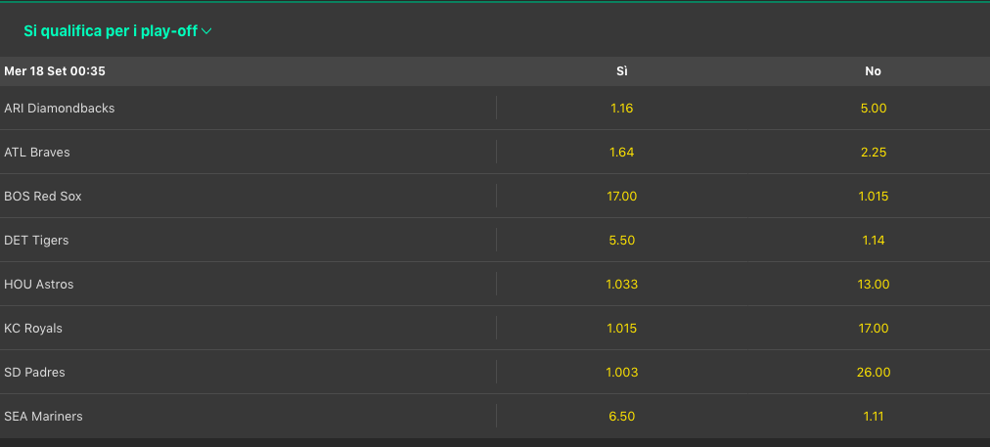Screen dimensions: 990x447
Task: Choose Sì odds 5.50 for DET Tigers
Action: tap(621, 240)
